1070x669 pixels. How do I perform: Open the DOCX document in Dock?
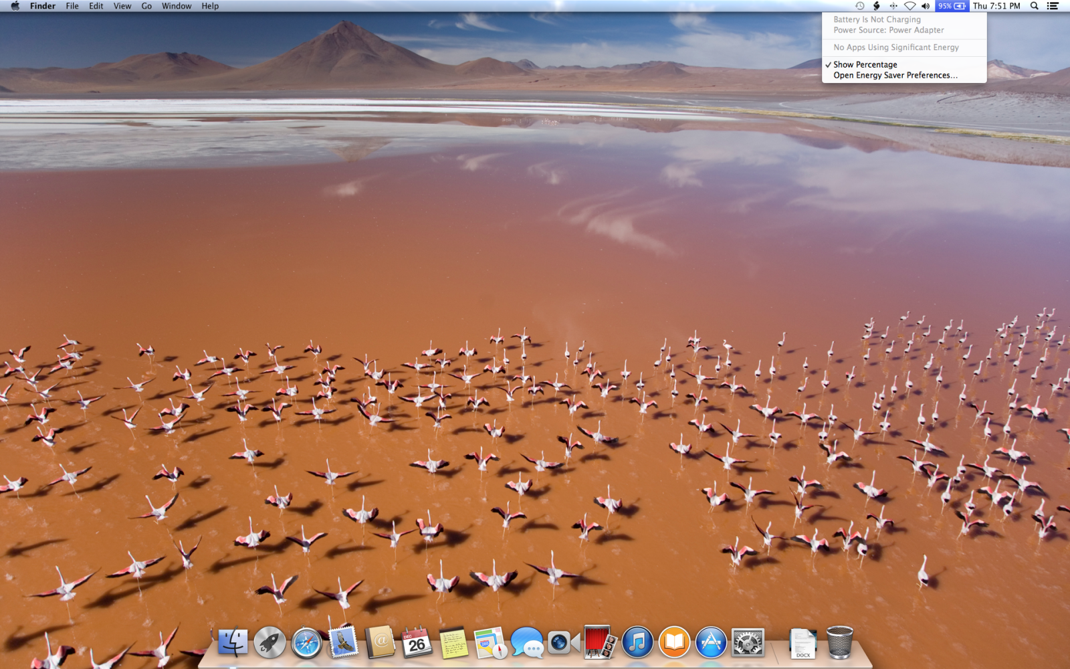(802, 644)
